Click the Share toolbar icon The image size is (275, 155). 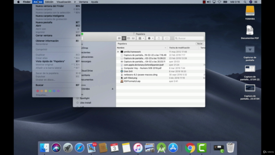[159, 38]
